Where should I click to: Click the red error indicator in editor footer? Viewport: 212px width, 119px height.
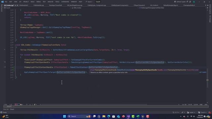(16, 104)
